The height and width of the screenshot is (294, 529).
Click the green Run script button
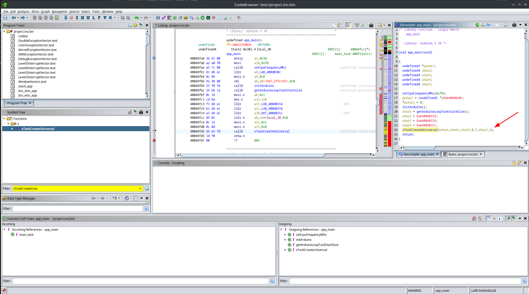[x=203, y=18]
